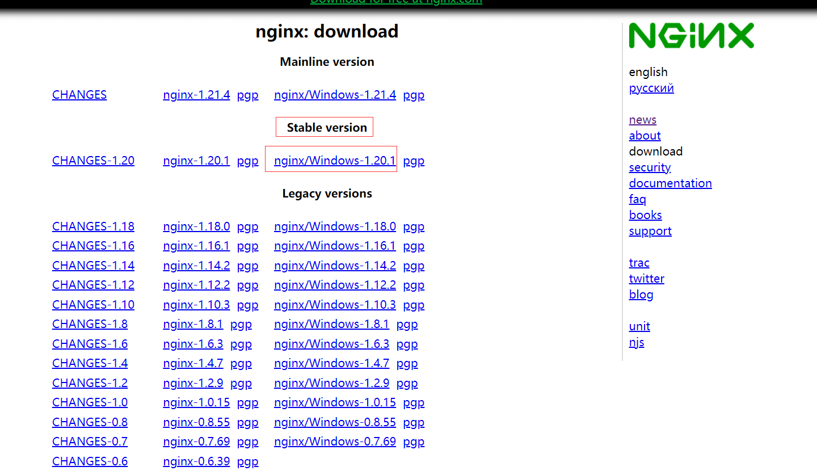The width and height of the screenshot is (817, 475).
Task: Go to the about page
Action: [x=645, y=136]
